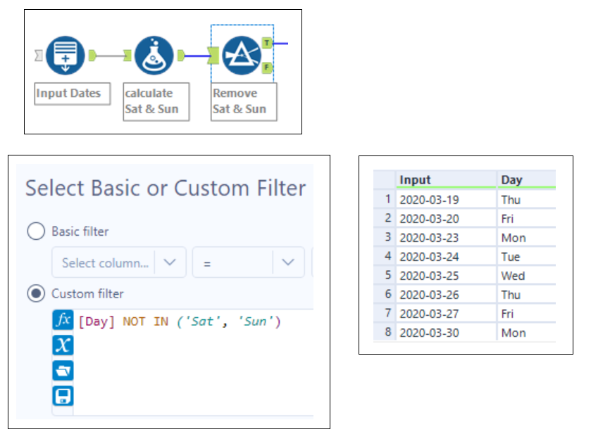Select the Wed cell in Day column
Screen dimensions: 591x439
[527, 276]
